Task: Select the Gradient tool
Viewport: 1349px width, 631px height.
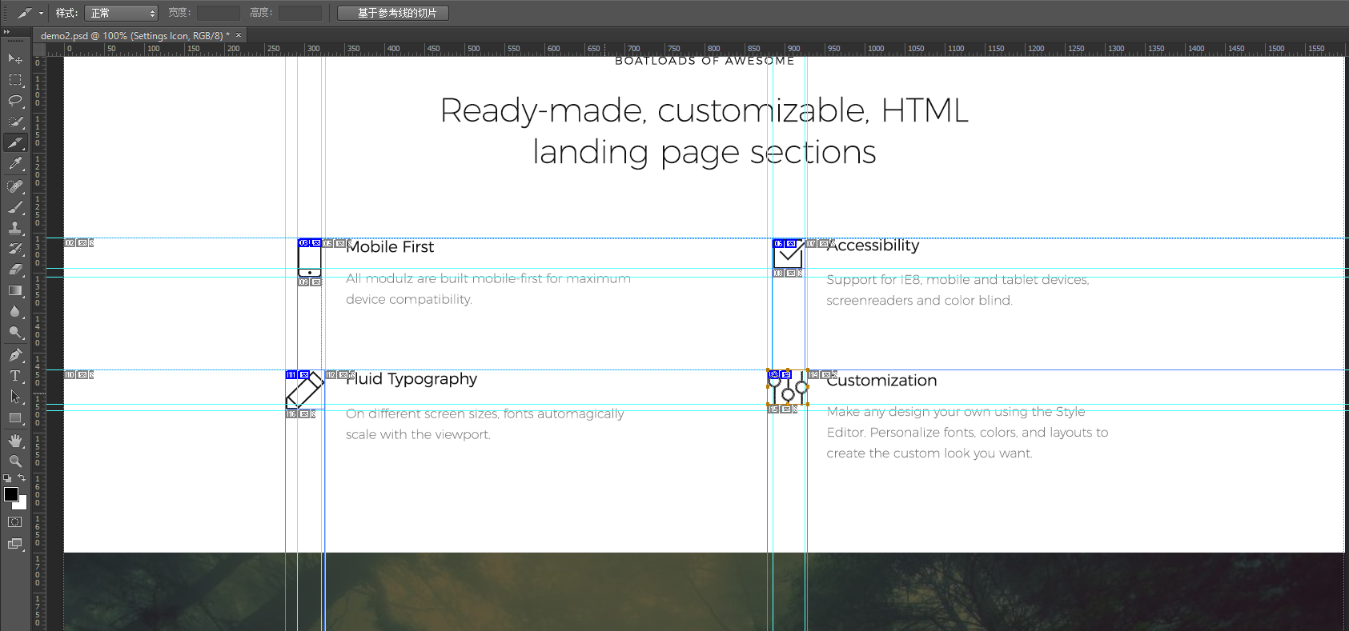Action: [x=15, y=290]
